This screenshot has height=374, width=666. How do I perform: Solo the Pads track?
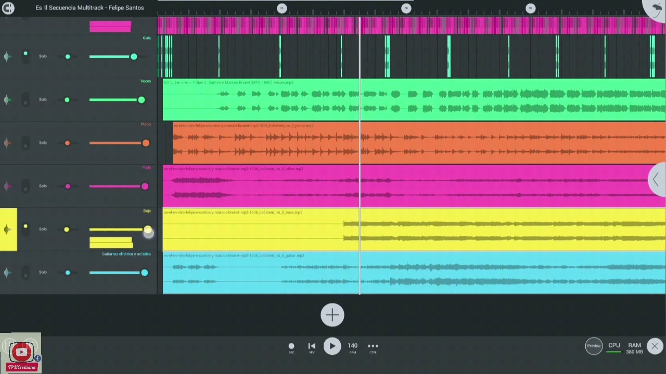[x=43, y=186]
